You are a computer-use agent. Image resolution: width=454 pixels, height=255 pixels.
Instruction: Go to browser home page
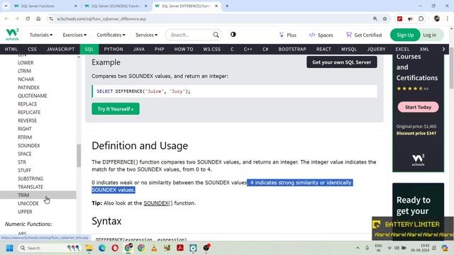[38, 19]
